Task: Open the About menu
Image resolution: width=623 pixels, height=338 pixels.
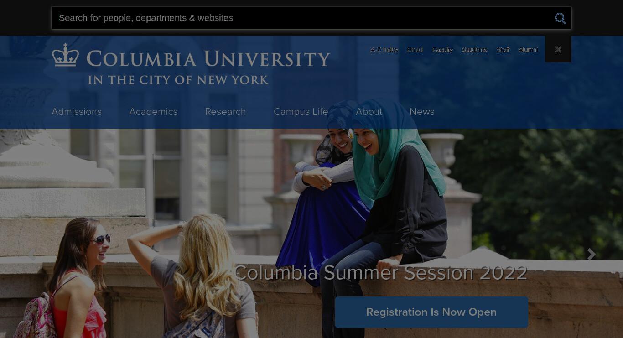Action: point(369,112)
